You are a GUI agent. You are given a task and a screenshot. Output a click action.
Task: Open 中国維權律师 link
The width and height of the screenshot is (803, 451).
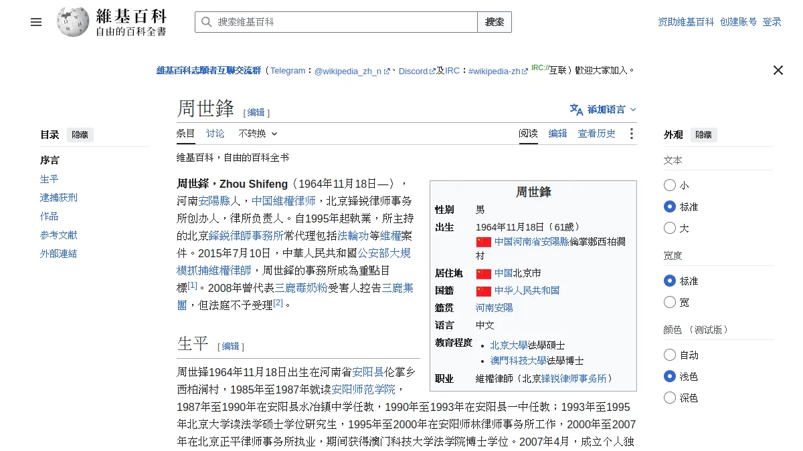[284, 200]
